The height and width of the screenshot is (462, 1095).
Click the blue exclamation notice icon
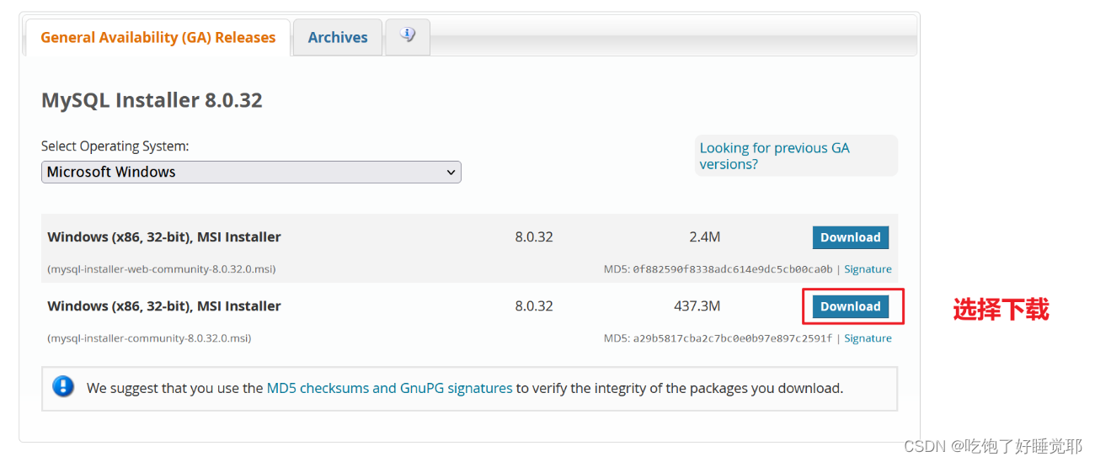[x=63, y=387]
